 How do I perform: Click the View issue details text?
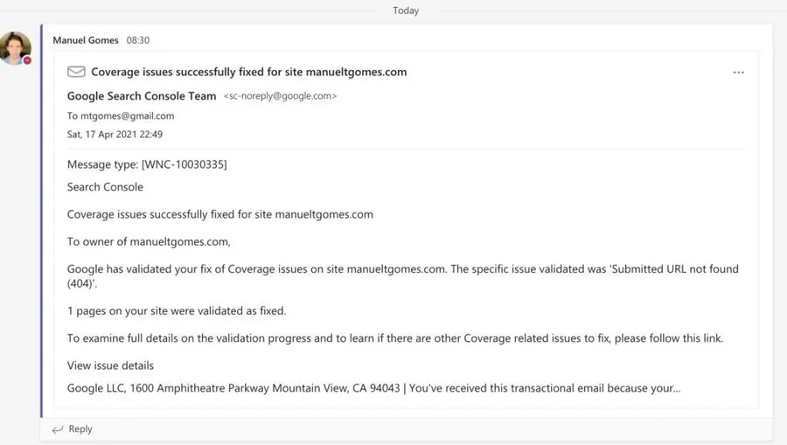click(110, 365)
